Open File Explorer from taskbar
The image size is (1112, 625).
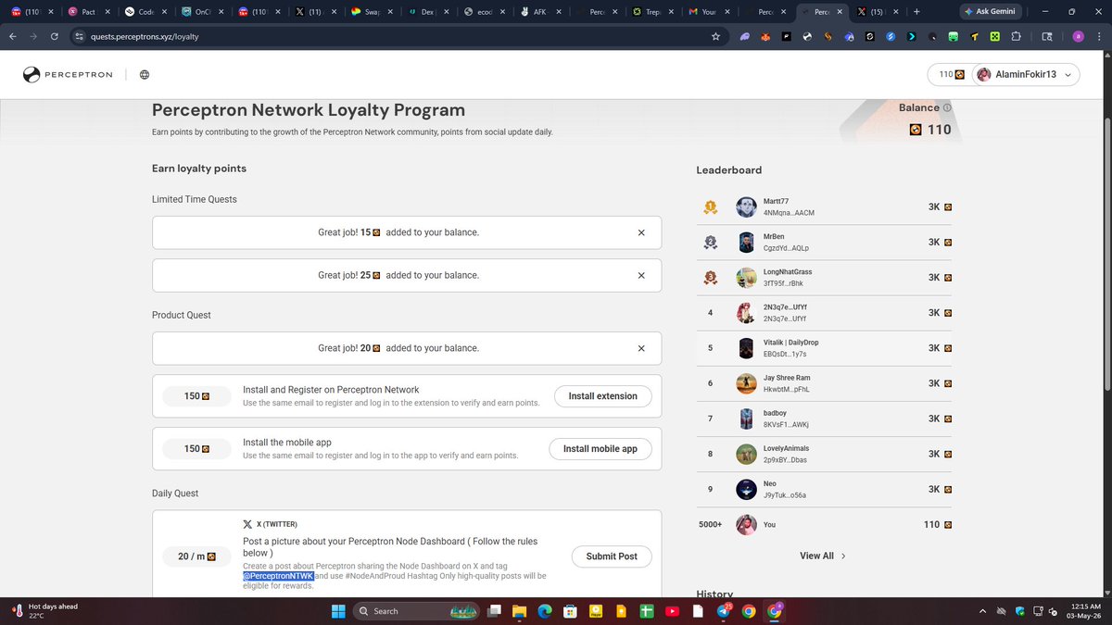point(519,611)
